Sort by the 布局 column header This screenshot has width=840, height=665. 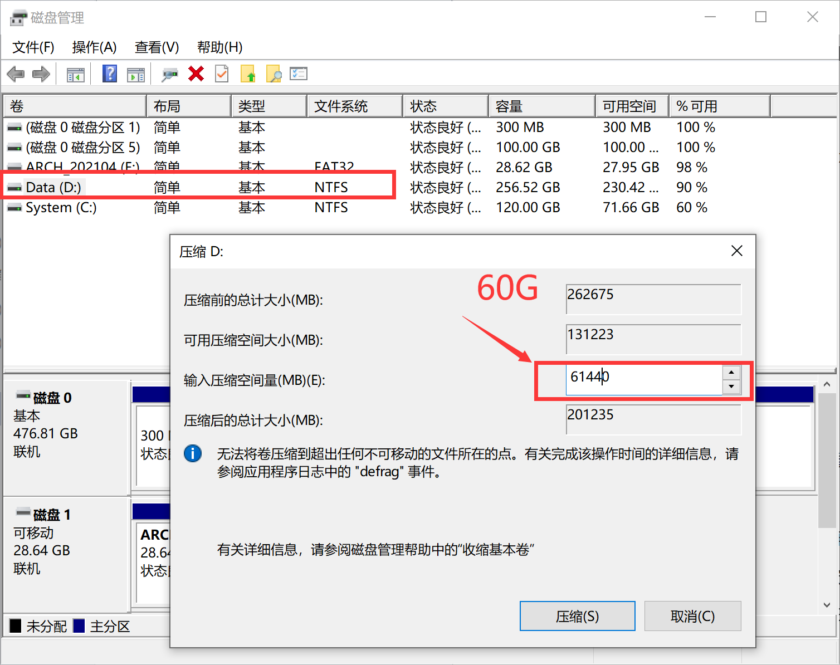pos(189,106)
